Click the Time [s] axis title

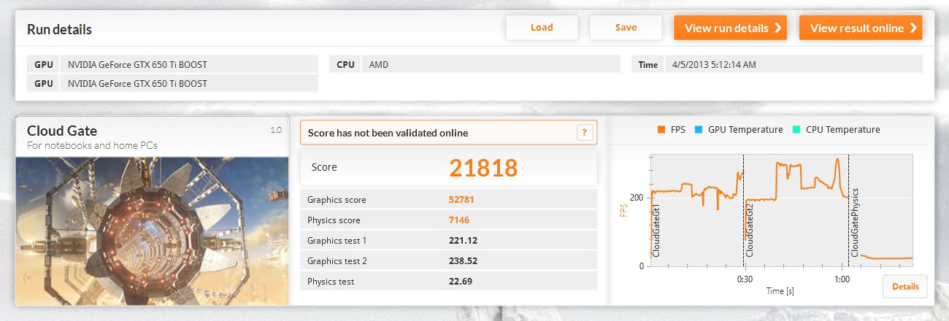780,290
